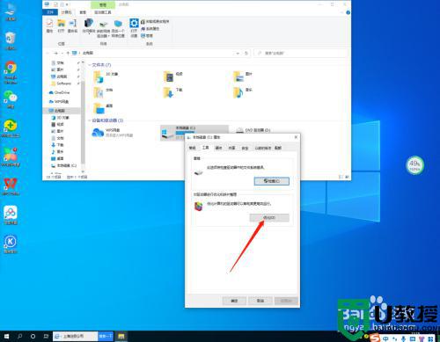This screenshot has height=342, width=440.
Task: Click the Recycle Bin desktop icon
Action: (11, 41)
